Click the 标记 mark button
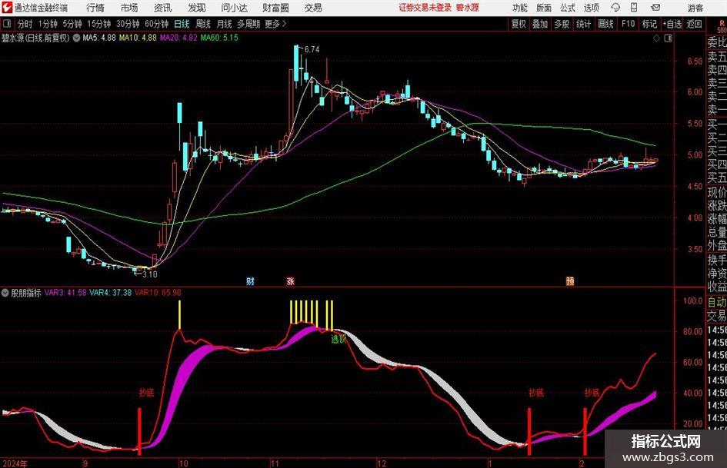 [649, 24]
